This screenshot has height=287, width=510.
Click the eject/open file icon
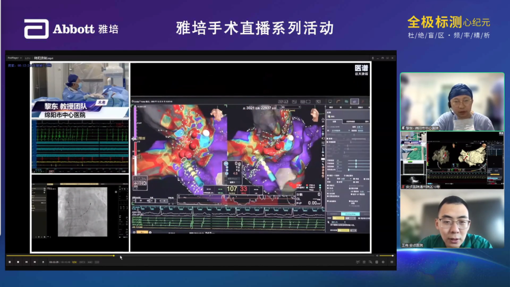(x=43, y=262)
